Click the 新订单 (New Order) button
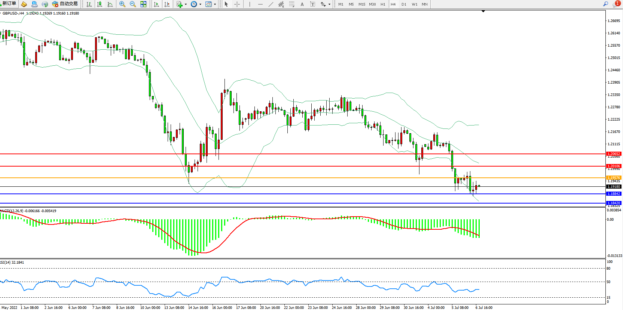Image resolution: width=623 pixels, height=310 pixels. (9, 4)
